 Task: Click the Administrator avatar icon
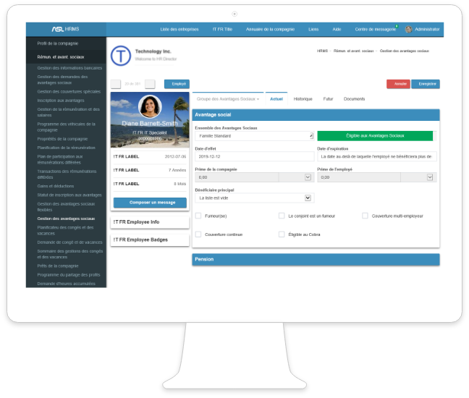click(x=408, y=29)
